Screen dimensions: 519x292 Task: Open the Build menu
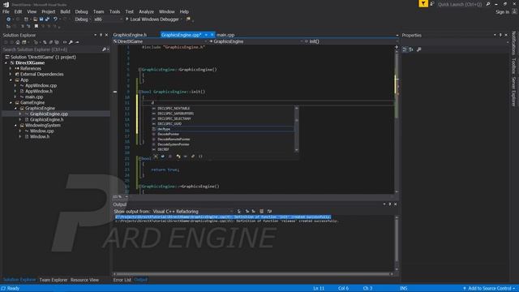point(65,11)
